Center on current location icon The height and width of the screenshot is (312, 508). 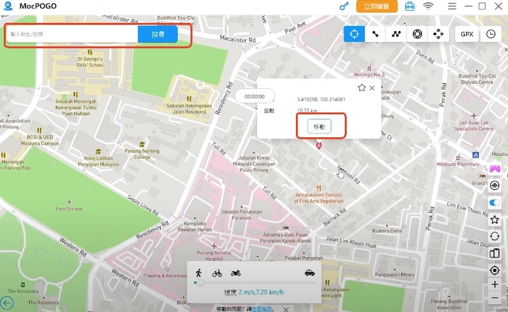495,270
